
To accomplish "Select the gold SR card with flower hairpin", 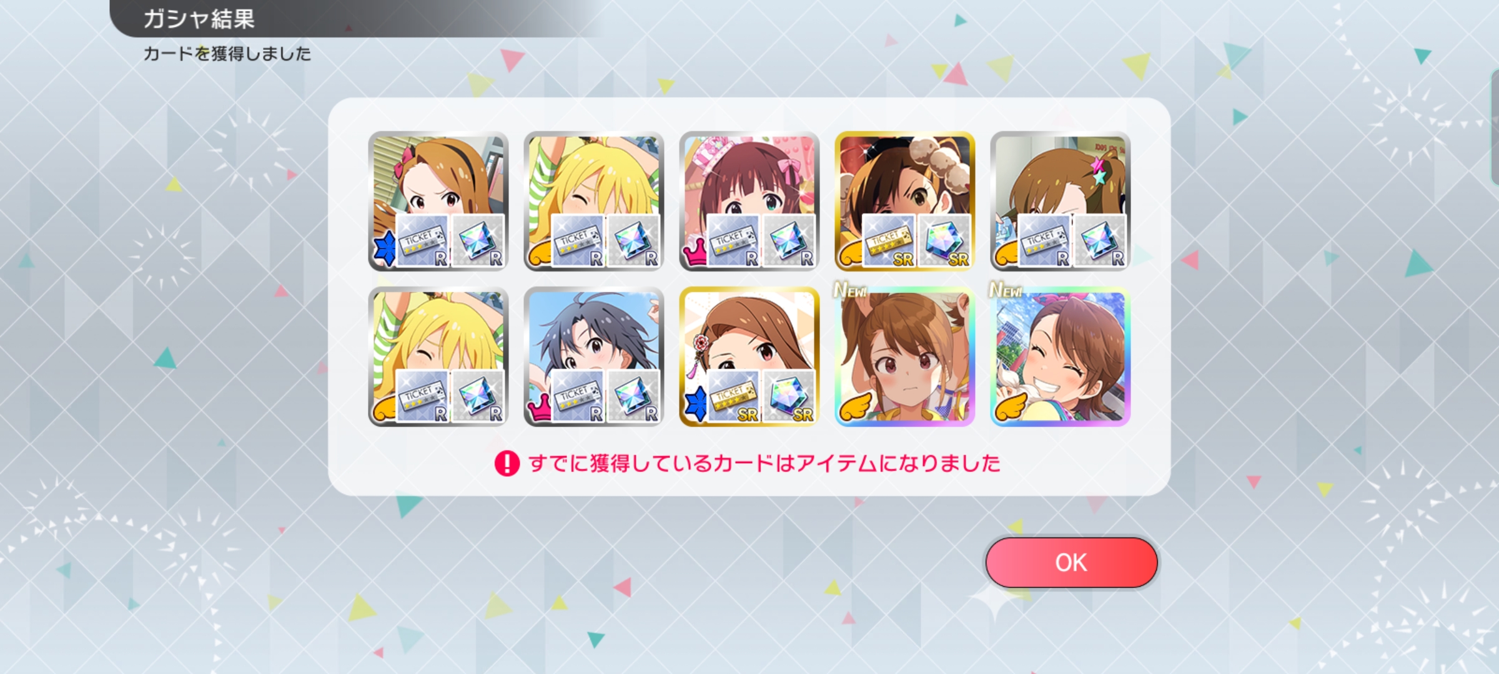I will click(x=749, y=357).
